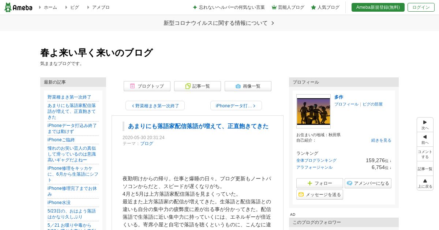Open ホーム in top navigation
Image resolution: width=439 pixels, height=230 pixels.
[50, 7]
